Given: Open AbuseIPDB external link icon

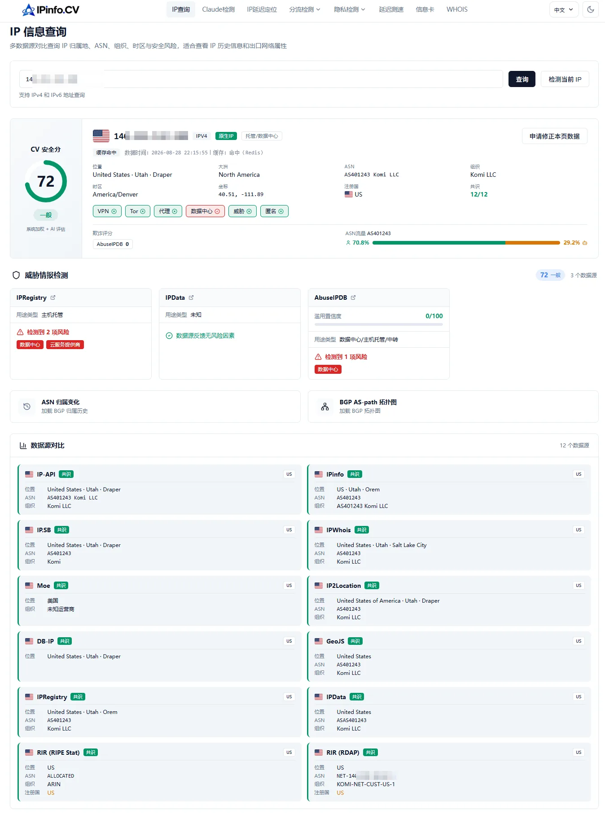Looking at the screenshot, I should [x=353, y=298].
